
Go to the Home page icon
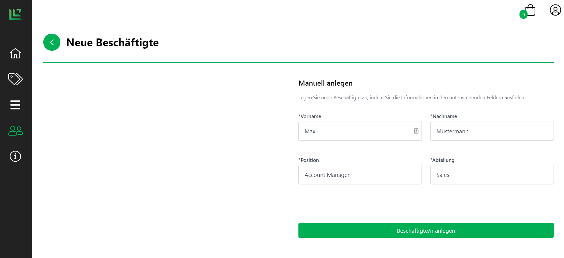click(x=15, y=53)
